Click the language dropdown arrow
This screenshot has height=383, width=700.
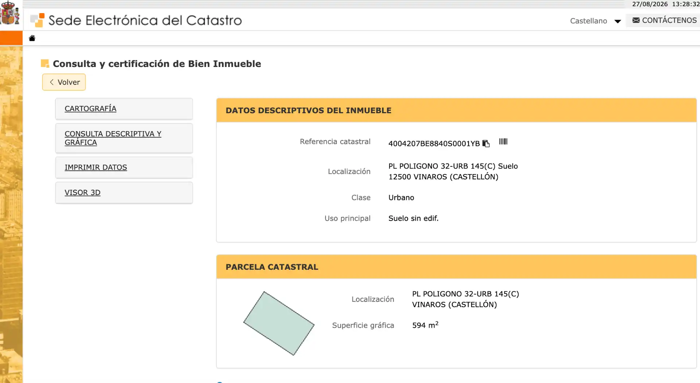pyautogui.click(x=618, y=21)
